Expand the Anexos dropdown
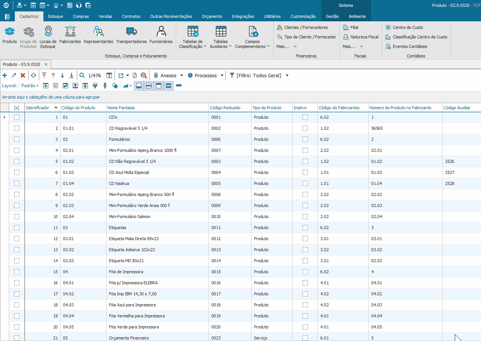 click(169, 75)
